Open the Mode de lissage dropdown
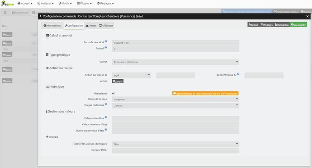This screenshot has width=312, height=168. [x=175, y=99]
